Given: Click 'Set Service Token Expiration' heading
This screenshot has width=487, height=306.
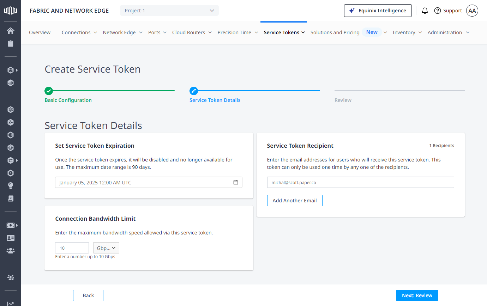Looking at the screenshot, I should pyautogui.click(x=95, y=146).
